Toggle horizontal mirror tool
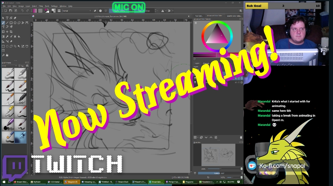 pos(163,11)
